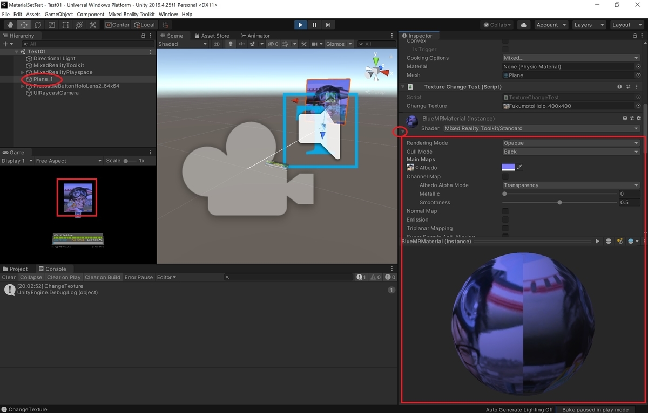Open Gizmos dropdown in Scene view
648x413 pixels.
pos(339,44)
